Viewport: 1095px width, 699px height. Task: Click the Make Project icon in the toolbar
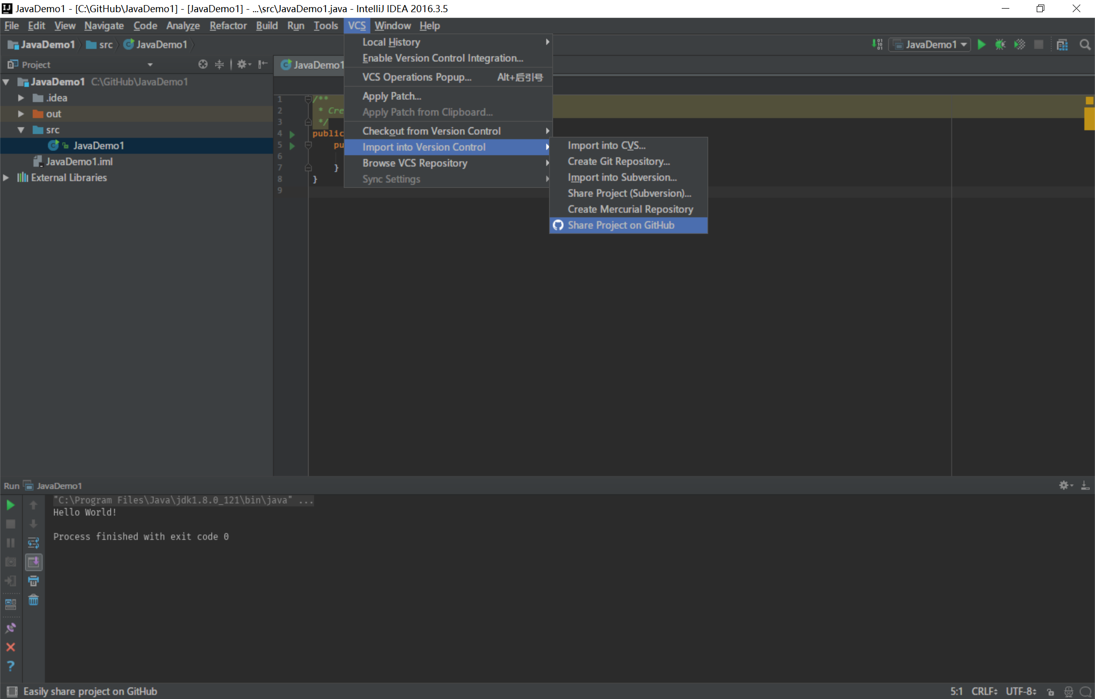coord(877,45)
